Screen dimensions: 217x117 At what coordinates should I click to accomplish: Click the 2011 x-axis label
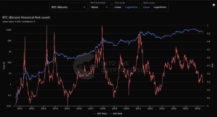pyautogui.click(x=19, y=109)
